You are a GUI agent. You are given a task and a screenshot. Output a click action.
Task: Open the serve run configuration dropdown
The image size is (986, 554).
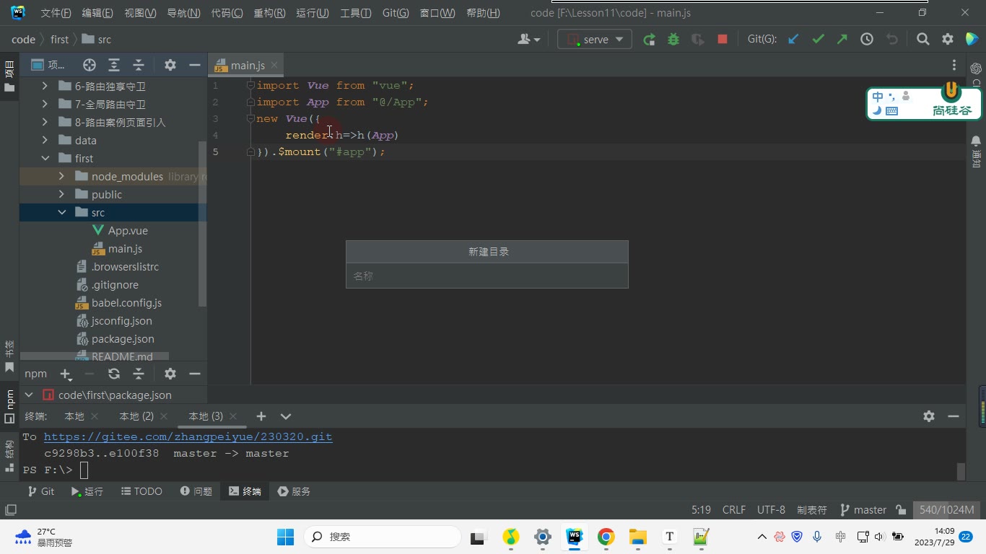(x=595, y=40)
